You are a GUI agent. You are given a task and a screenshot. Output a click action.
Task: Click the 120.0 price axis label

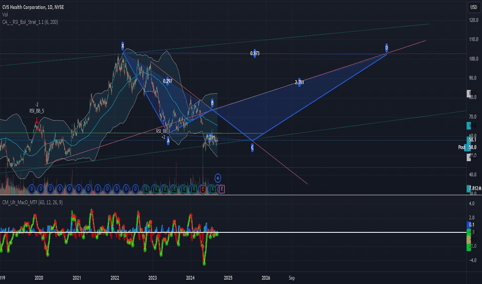coord(474,20)
